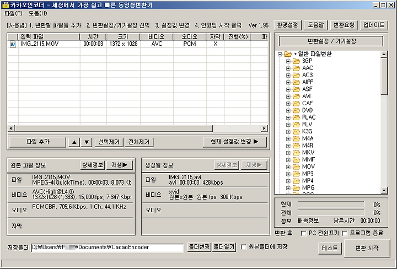Click 상세정보 in 원본 파일 정보

[93, 165]
